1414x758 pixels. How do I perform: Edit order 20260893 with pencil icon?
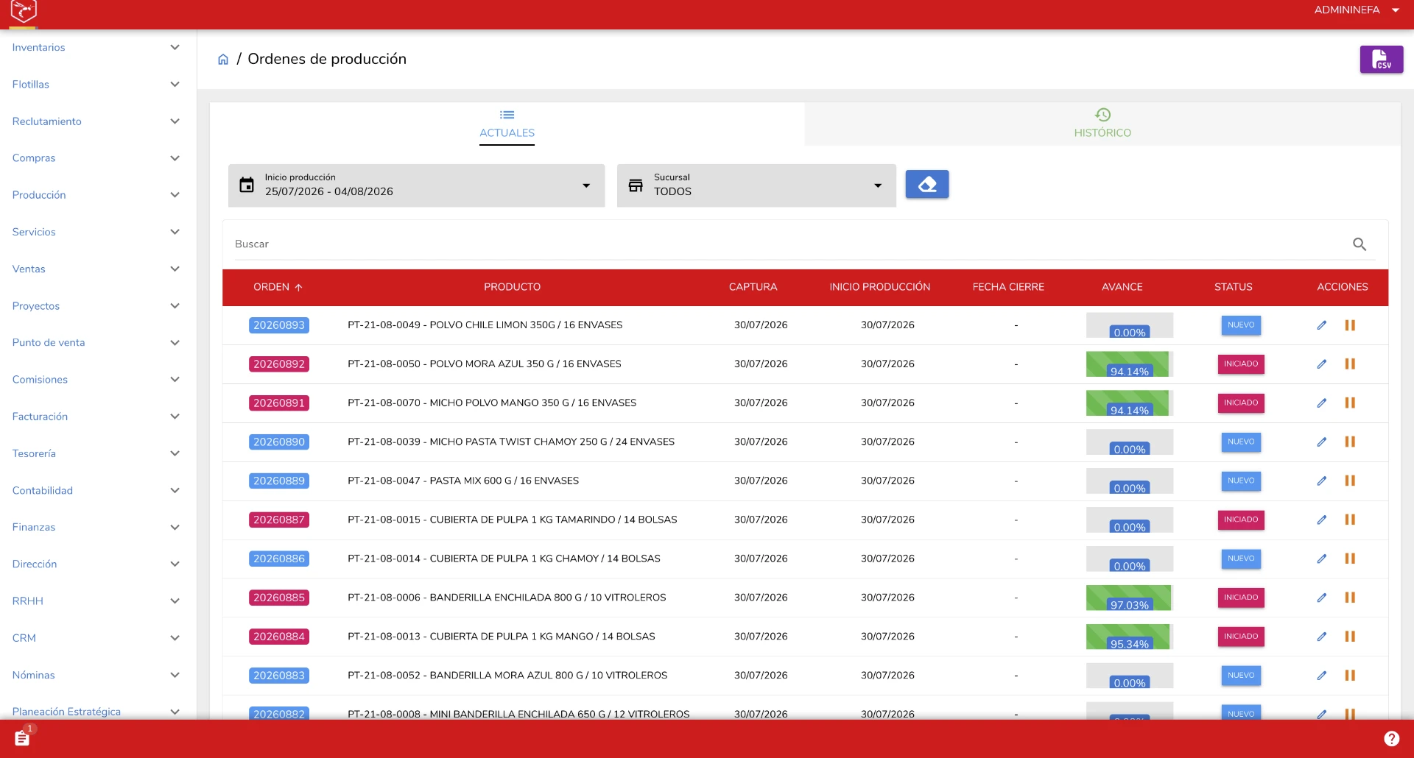point(1322,325)
